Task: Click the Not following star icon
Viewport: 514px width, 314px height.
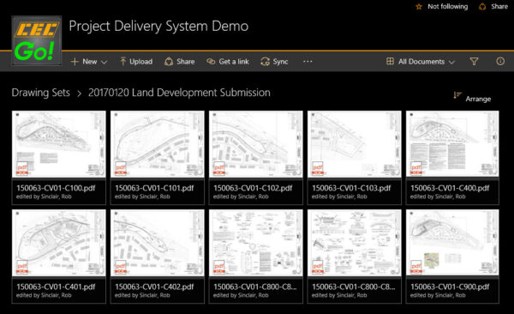Action: click(419, 7)
